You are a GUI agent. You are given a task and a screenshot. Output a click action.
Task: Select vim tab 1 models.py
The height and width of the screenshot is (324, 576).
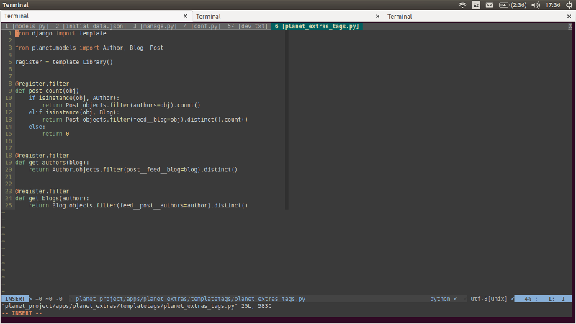(x=26, y=26)
